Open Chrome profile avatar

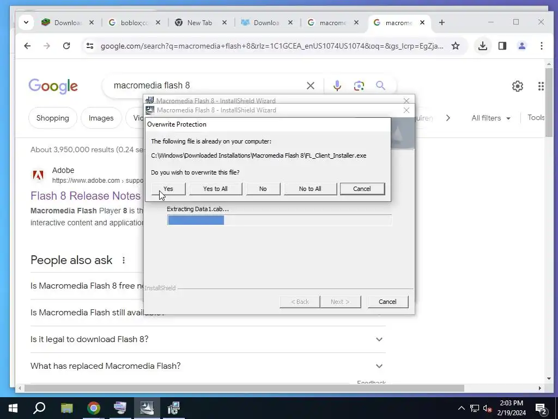click(521, 46)
